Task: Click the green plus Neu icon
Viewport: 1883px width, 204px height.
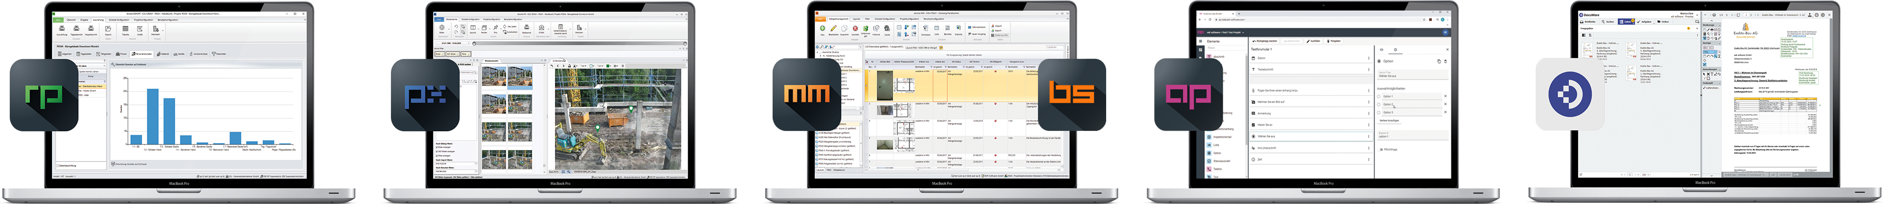Action: tap(822, 28)
